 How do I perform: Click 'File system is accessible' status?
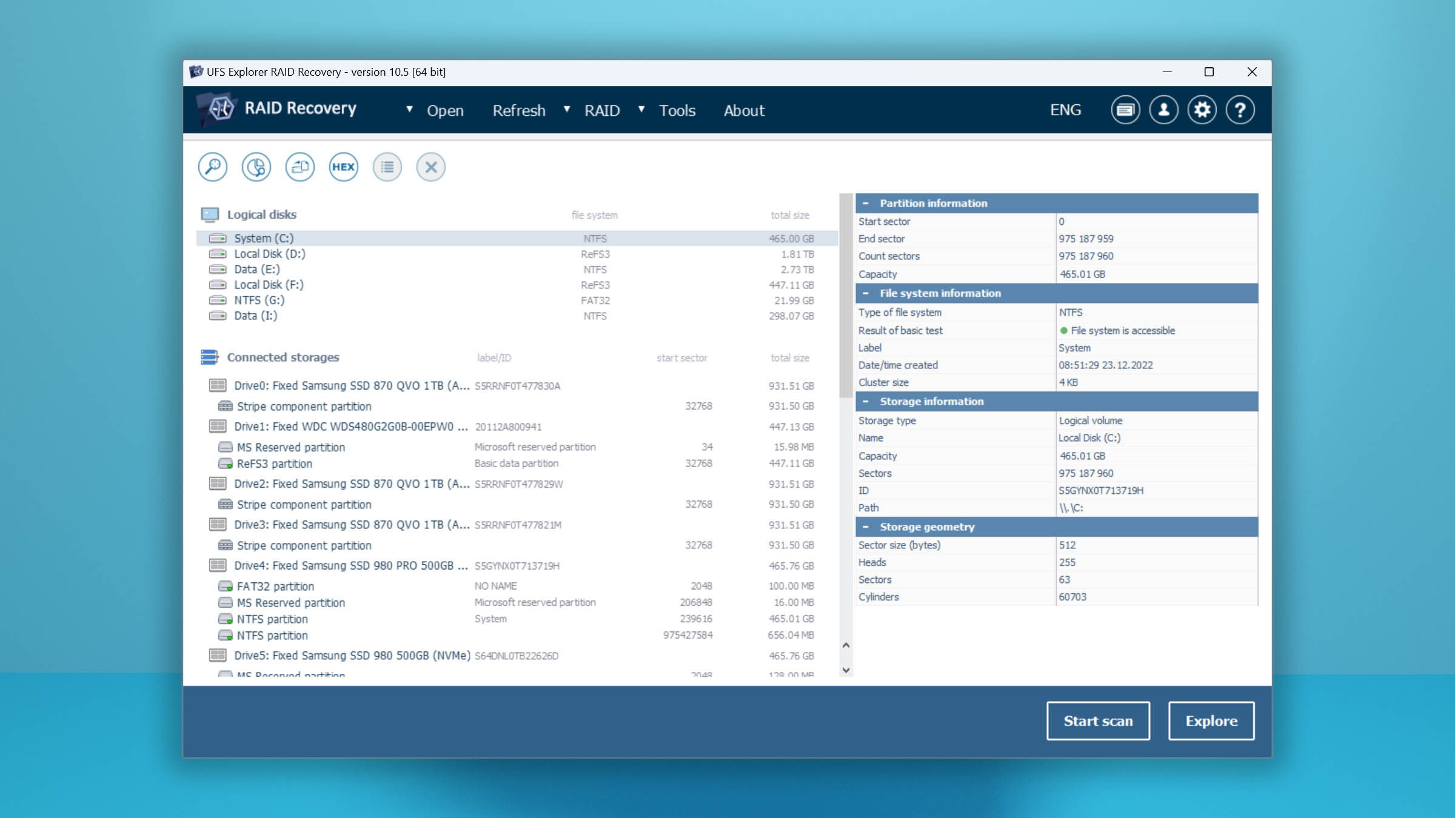click(x=1123, y=330)
